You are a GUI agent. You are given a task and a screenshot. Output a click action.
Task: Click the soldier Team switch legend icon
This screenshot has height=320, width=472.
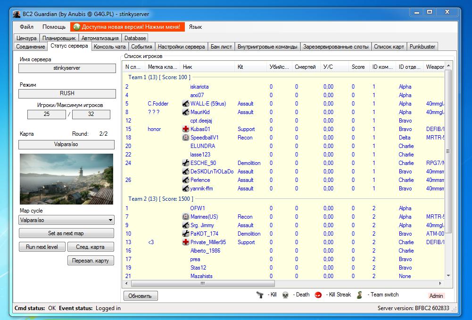coord(359,295)
